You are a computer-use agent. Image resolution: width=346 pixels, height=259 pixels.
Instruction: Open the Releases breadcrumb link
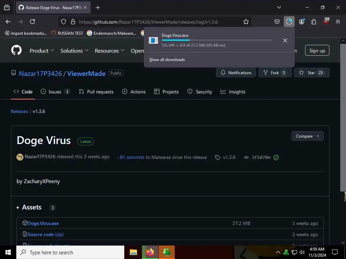point(19,111)
